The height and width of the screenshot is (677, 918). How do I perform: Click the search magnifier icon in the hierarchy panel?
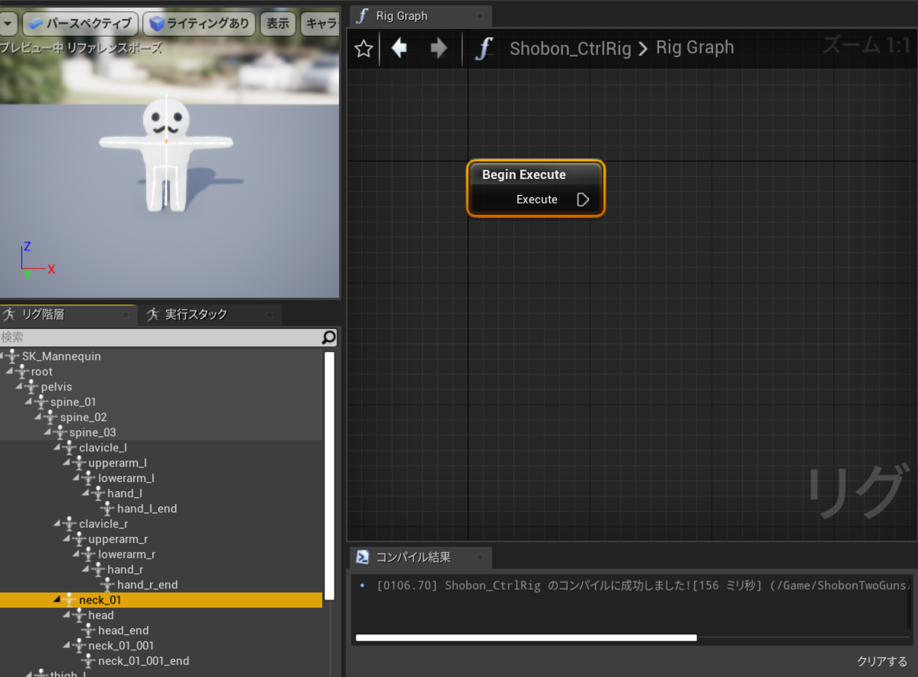click(x=329, y=337)
